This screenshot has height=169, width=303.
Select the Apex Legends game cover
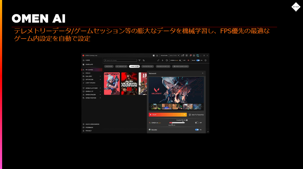[143, 84]
